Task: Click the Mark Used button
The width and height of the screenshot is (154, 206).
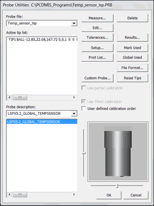Action: point(132,48)
